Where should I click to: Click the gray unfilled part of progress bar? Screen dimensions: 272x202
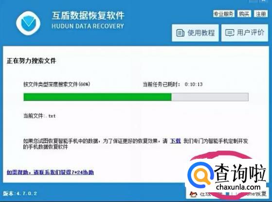210,97
